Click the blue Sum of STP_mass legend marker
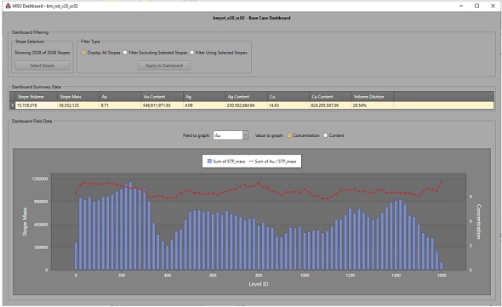The image size is (502, 307). coord(209,162)
